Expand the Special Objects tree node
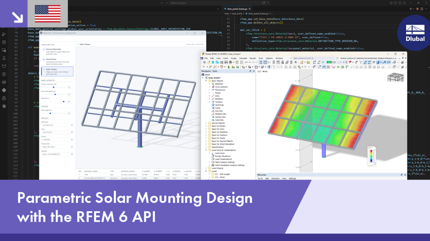Viewport: 430px width, 241px height. pos(206,123)
